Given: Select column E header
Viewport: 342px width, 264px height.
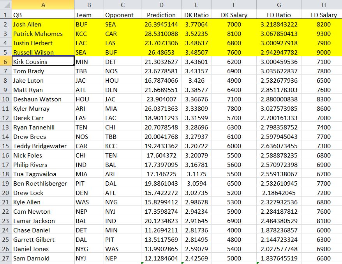Looking at the screenshot, I should 197,5.
